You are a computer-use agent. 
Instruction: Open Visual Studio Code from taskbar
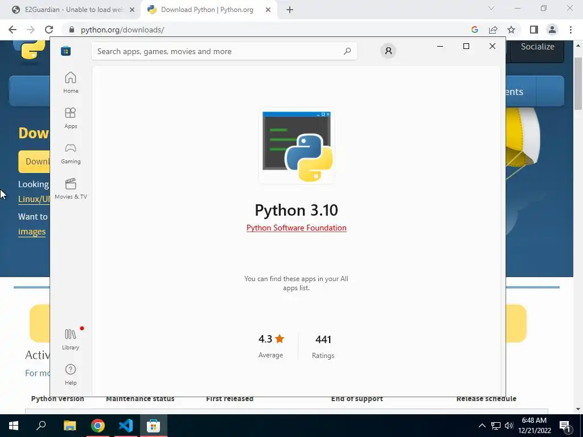point(126,426)
